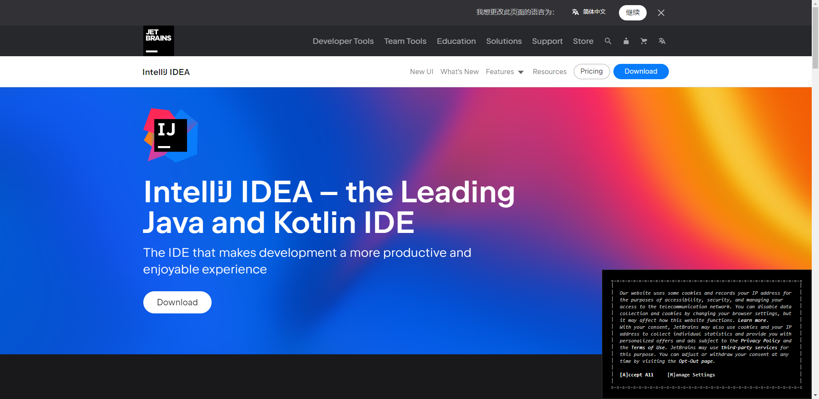819x399 pixels.
Task: Open the Team Tools menu
Action: point(405,41)
